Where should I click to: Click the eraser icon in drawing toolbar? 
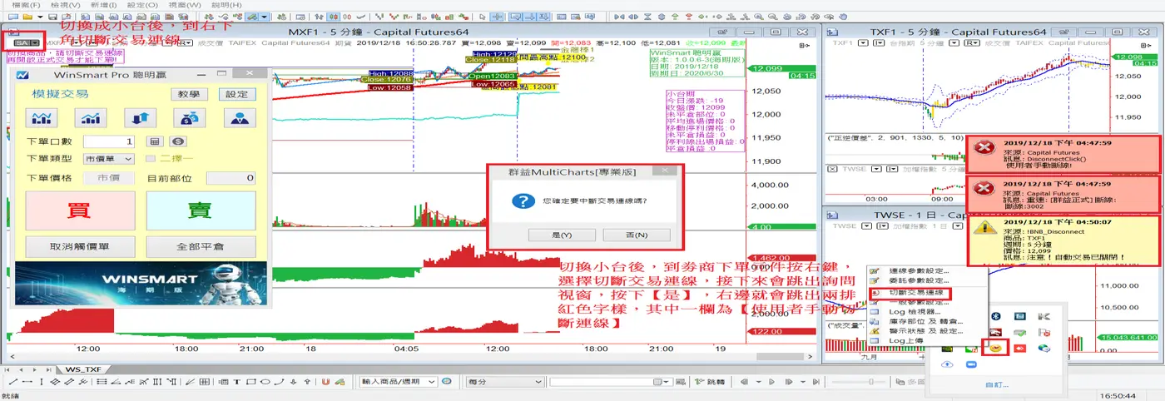[340, 382]
